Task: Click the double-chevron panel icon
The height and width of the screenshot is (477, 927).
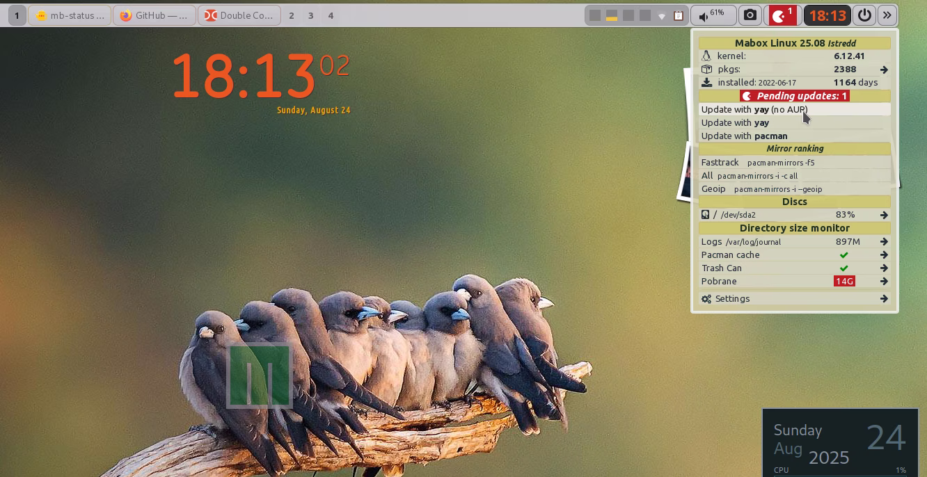Action: (x=887, y=15)
